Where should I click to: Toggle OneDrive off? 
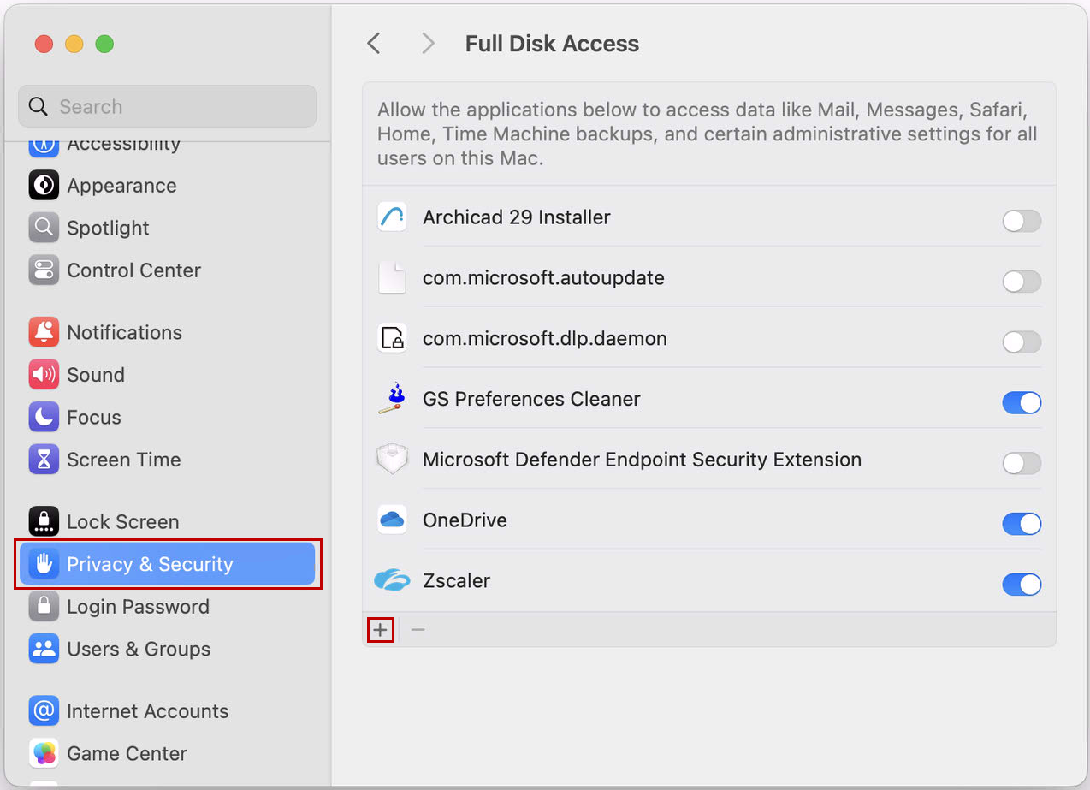click(1022, 524)
